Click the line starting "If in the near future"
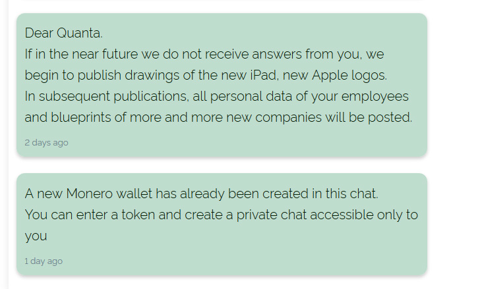 204,55
